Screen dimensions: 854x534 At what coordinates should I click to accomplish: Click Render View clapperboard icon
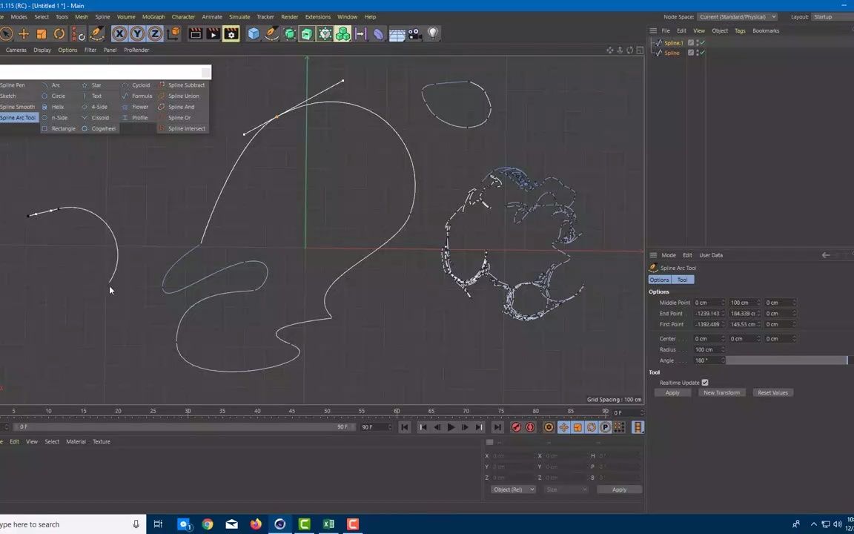coord(196,34)
